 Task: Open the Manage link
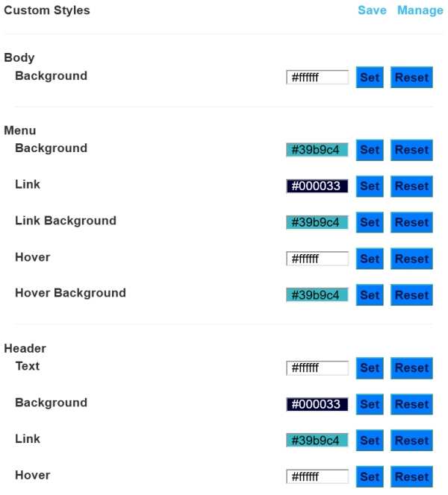click(420, 10)
